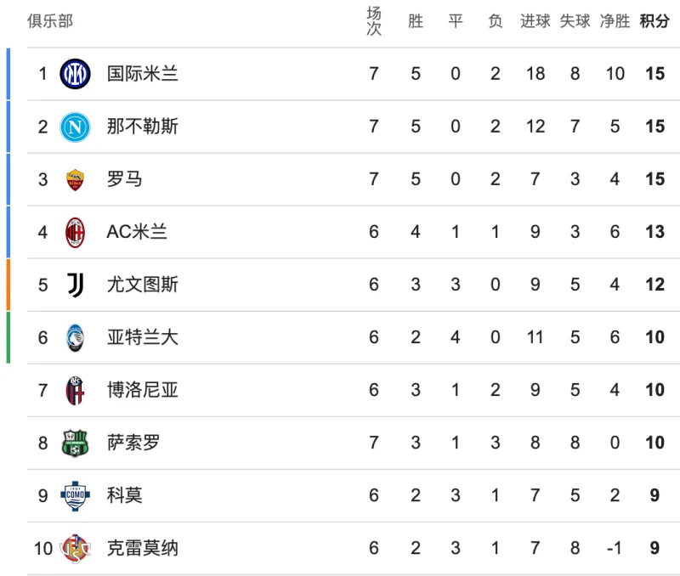Image resolution: width=680 pixels, height=576 pixels.
Task: Click the Sassuolo club crest
Action: pyautogui.click(x=75, y=443)
